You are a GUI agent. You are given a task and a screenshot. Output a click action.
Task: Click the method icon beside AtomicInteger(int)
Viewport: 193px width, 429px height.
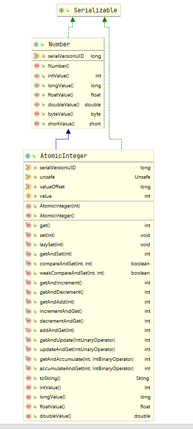(x=28, y=206)
